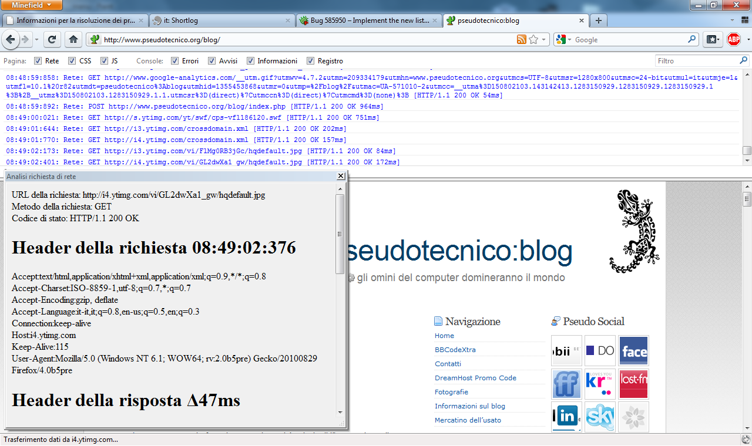Image resolution: width=752 pixels, height=446 pixels.
Task: Close the Analisi richiesta di rete panel
Action: 340,176
